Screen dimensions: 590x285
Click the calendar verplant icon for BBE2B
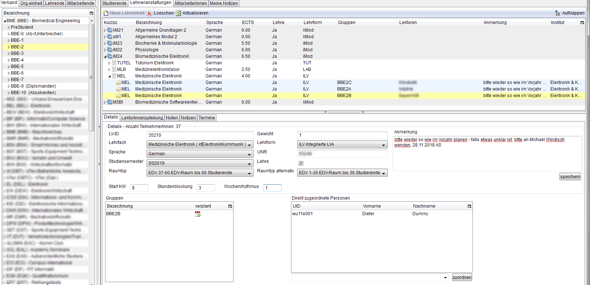coord(198,214)
